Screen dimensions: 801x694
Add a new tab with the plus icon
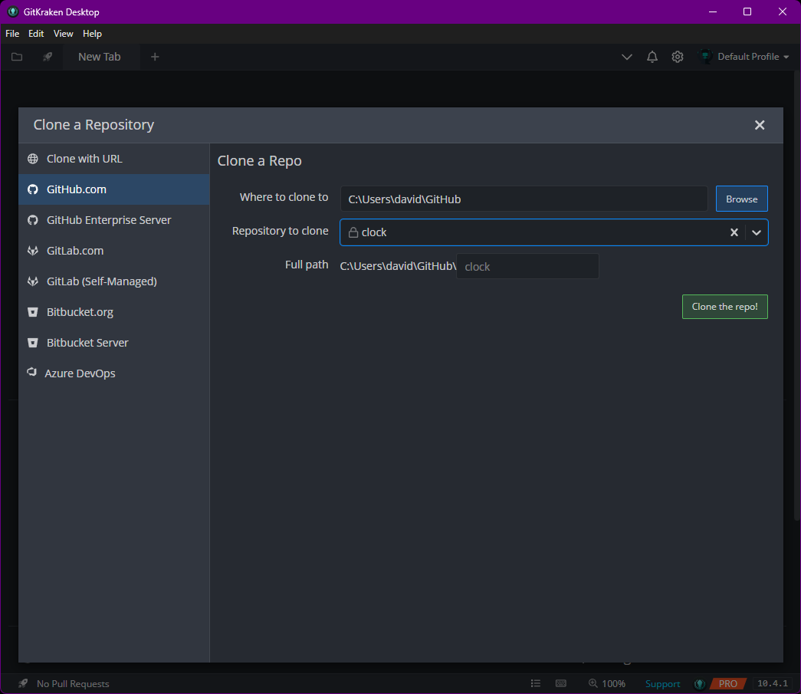[x=155, y=57]
